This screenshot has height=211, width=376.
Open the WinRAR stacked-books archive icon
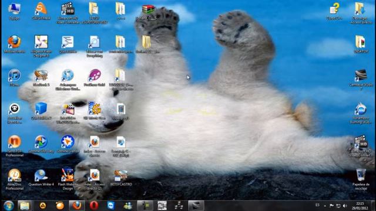[148, 9]
